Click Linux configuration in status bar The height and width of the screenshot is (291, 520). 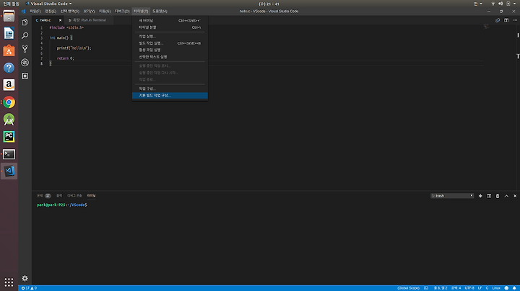pos(496,288)
